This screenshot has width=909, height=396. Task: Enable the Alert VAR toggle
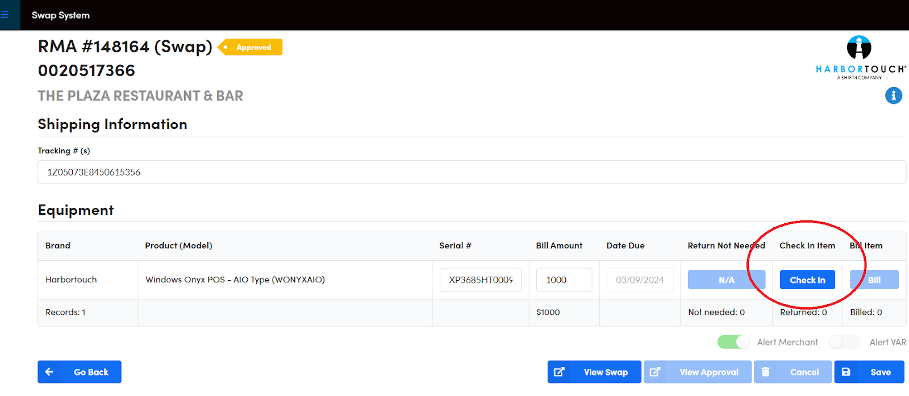point(844,342)
